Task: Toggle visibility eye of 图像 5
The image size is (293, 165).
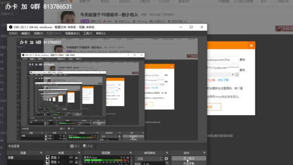Action: [71, 158]
